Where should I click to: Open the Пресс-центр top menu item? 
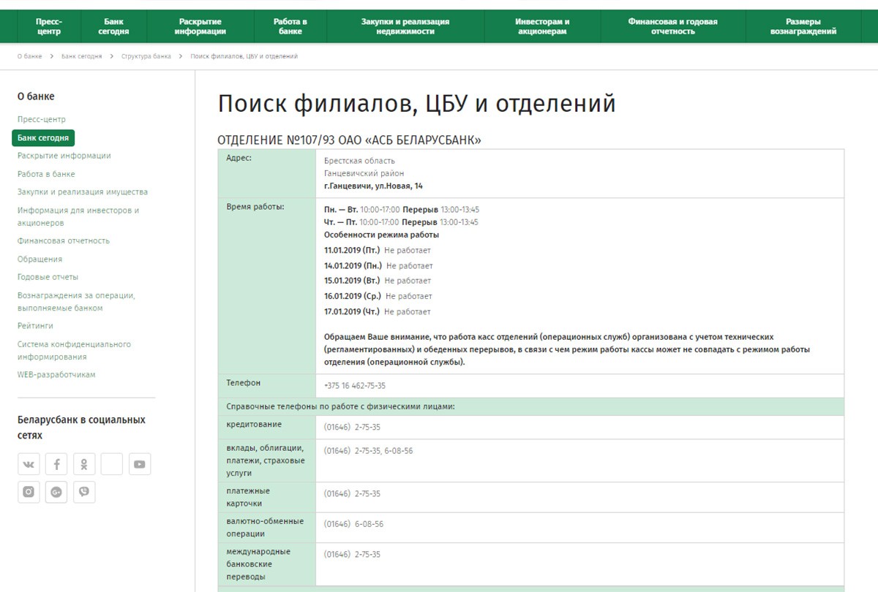pyautogui.click(x=49, y=26)
